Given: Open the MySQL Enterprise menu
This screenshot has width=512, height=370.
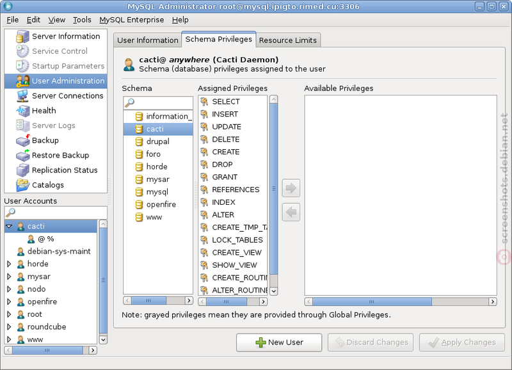Looking at the screenshot, I should coord(132,20).
